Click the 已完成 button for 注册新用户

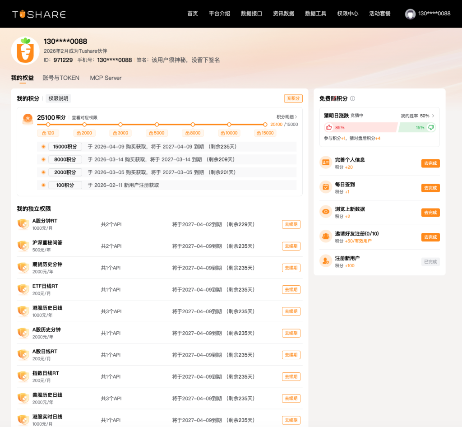pos(430,262)
